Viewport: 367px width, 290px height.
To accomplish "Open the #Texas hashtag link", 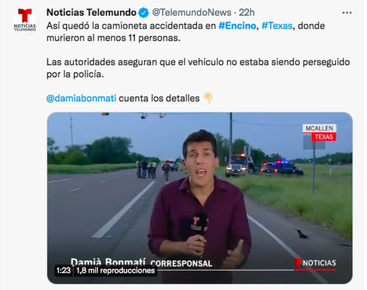I will click(277, 26).
